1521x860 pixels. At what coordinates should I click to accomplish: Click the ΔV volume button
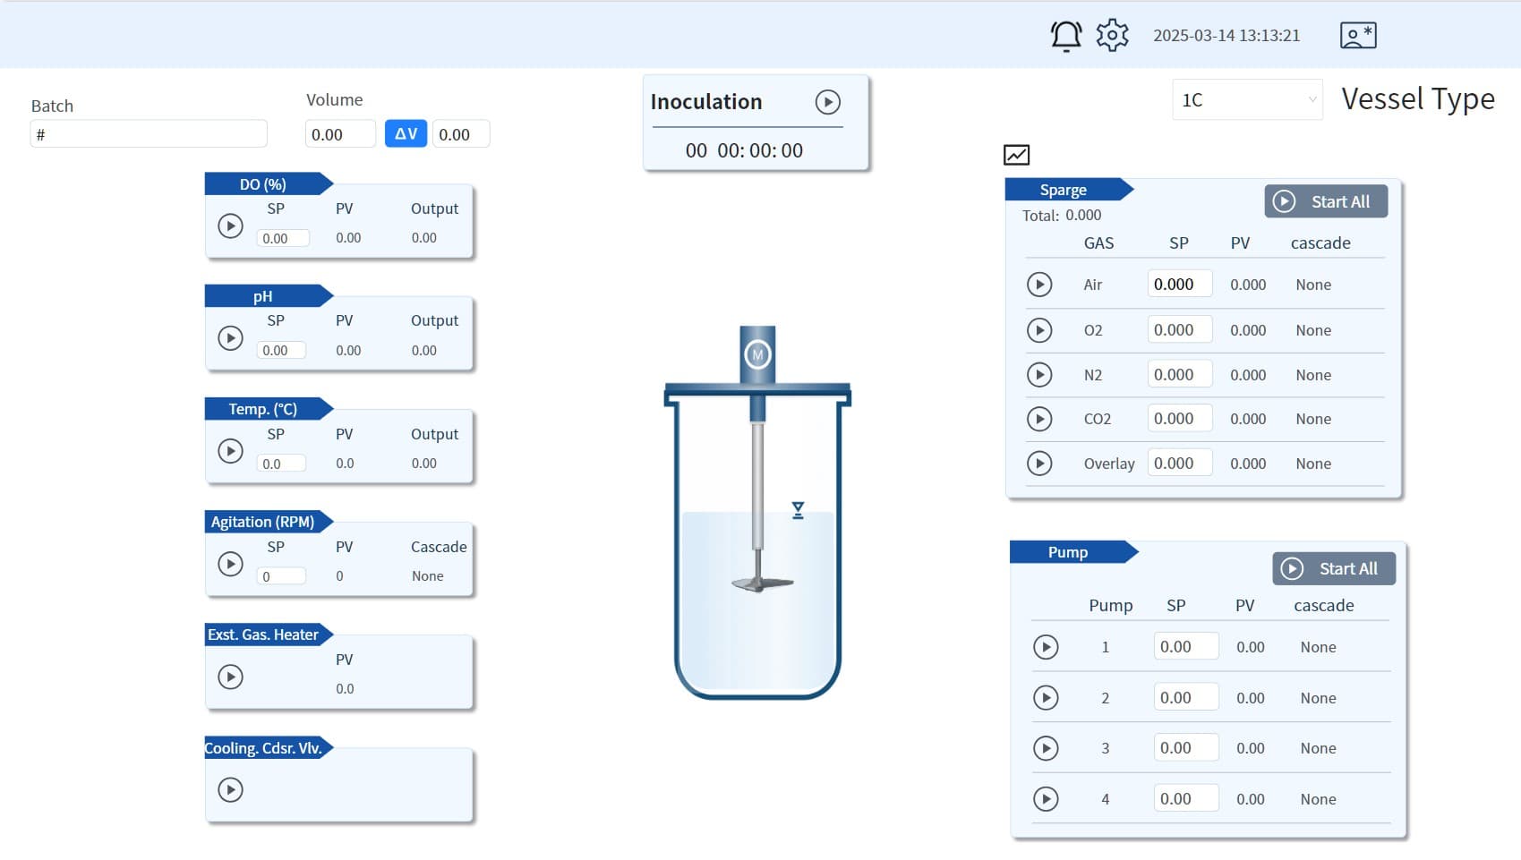tap(406, 134)
